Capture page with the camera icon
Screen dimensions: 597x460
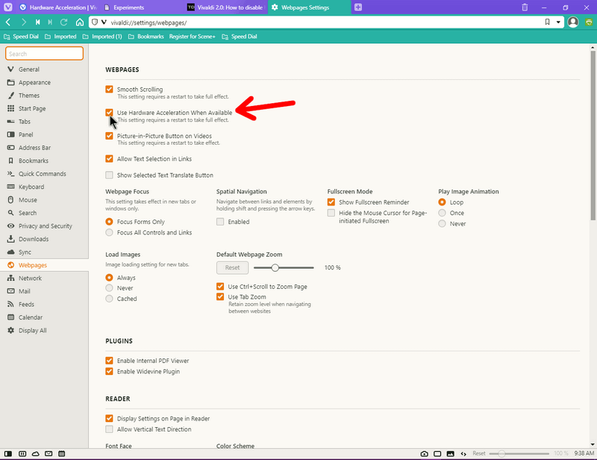point(424,453)
